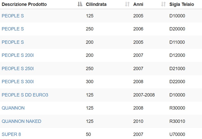Click the Cilindrata column sort arrows

point(127,4)
